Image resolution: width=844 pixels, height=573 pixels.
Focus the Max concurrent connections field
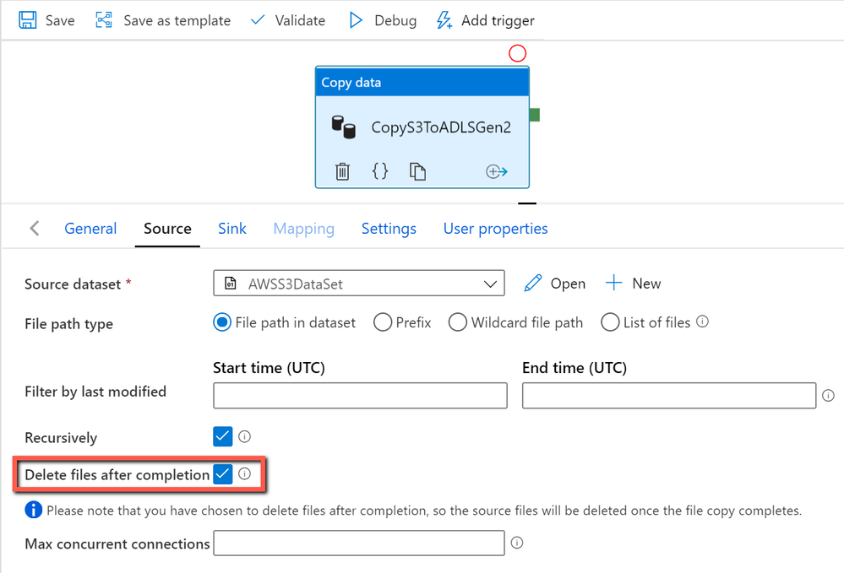click(359, 543)
